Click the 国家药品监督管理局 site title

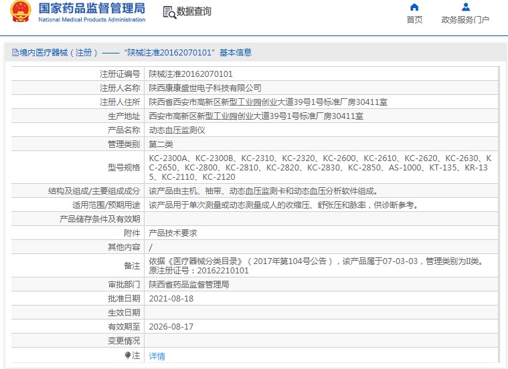[92, 8]
